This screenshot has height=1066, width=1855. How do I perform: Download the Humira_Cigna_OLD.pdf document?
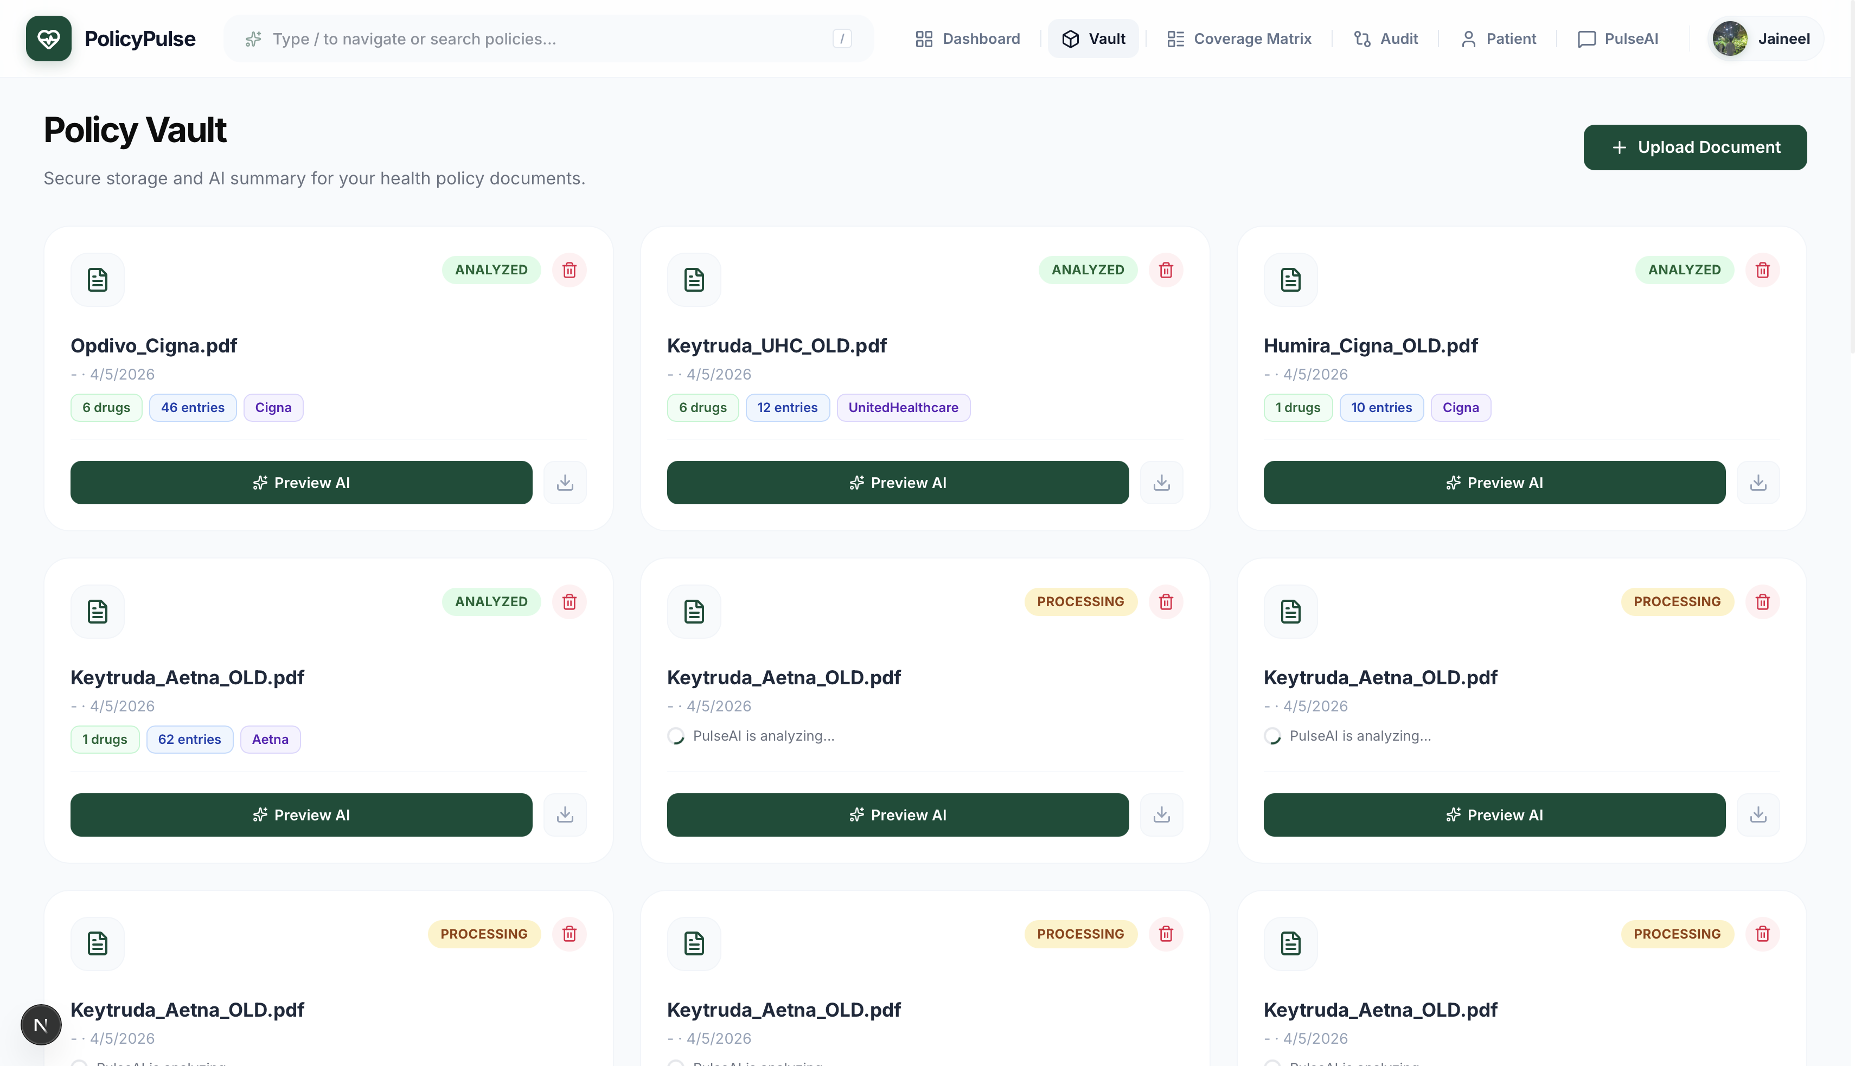pos(1757,483)
